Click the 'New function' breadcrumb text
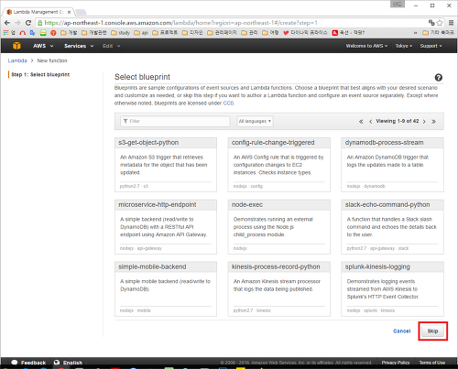 (52, 60)
